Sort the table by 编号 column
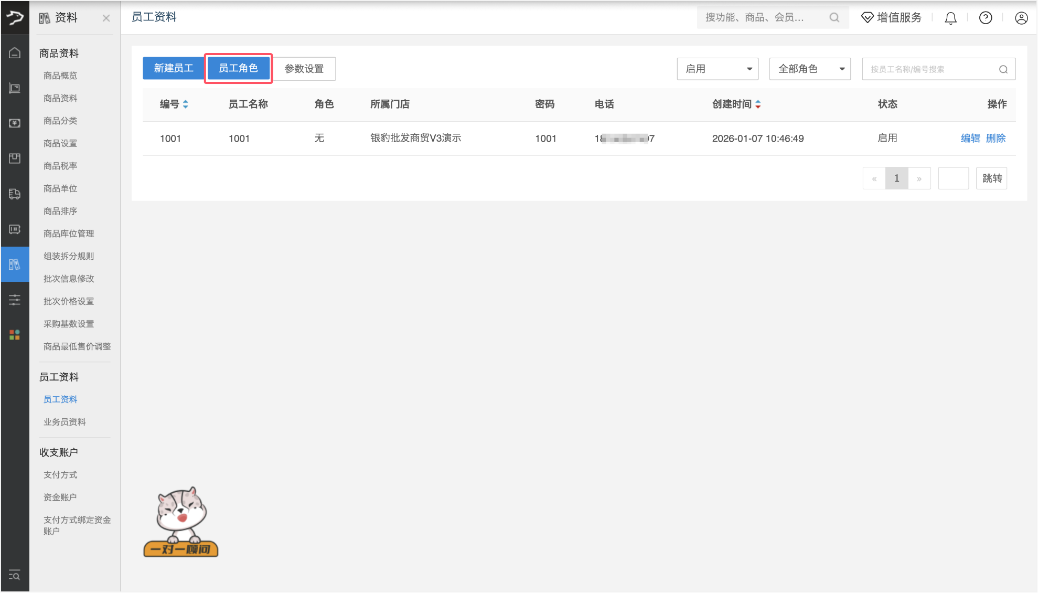The image size is (1038, 593). 186,104
